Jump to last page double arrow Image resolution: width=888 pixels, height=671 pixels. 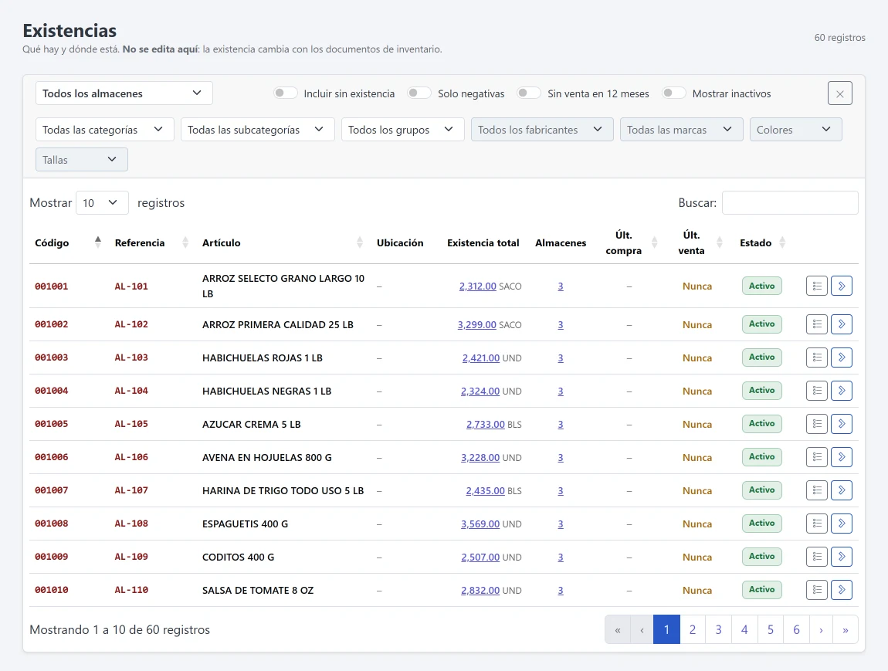846,629
